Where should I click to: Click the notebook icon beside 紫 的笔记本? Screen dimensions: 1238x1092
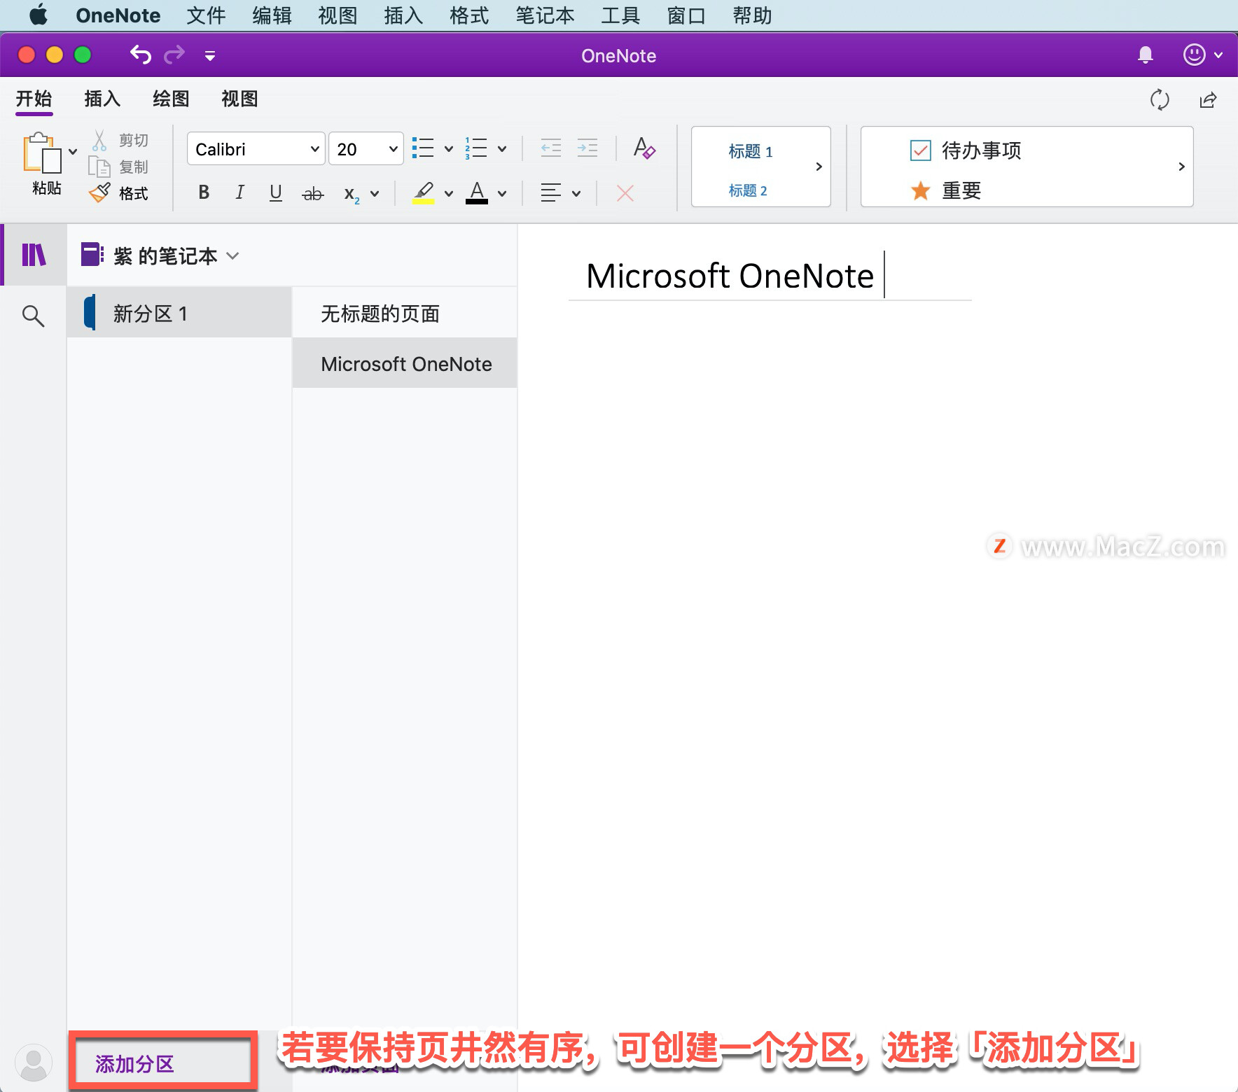[x=92, y=254]
